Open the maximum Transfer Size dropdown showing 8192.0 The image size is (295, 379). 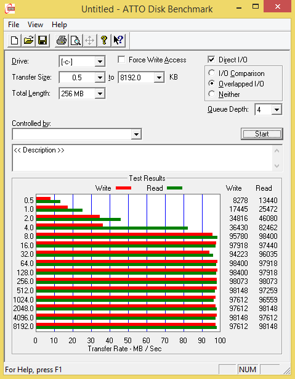pyautogui.click(x=159, y=78)
